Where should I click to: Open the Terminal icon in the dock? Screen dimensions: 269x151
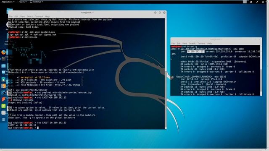tap(3, 59)
